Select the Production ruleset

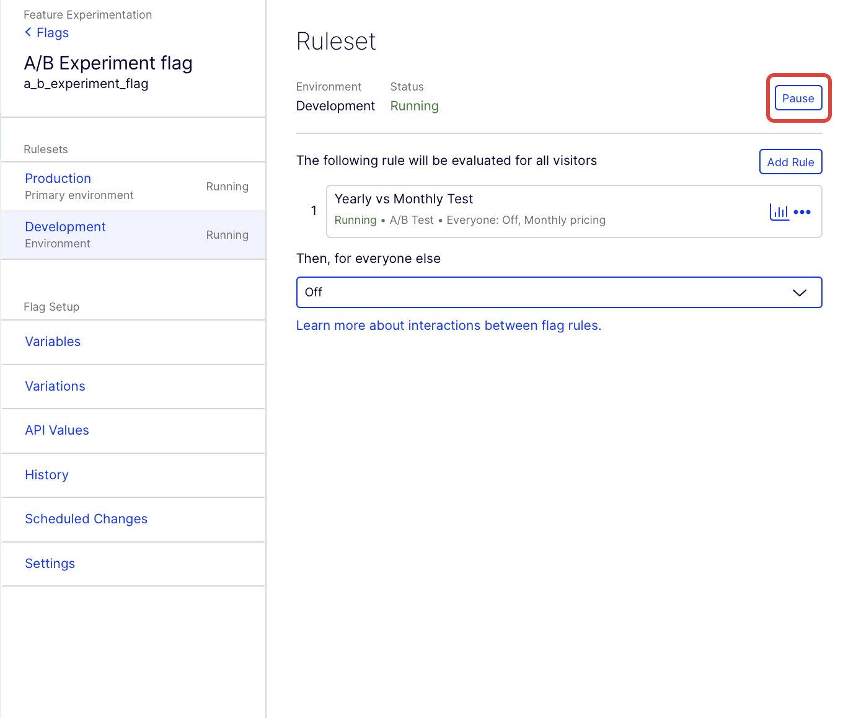pyautogui.click(x=58, y=179)
